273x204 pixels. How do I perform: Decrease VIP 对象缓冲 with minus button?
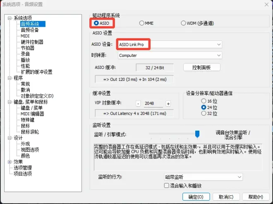tap(138, 103)
